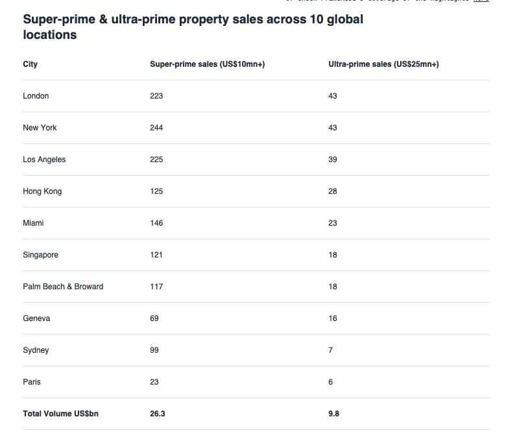Image resolution: width=519 pixels, height=441 pixels.
Task: Click the Paris city cell
Action: tap(32, 382)
